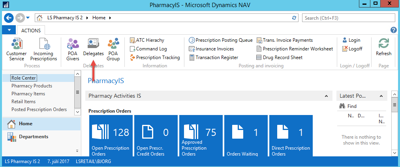Open navigation history dropdown beside the forward arrow

[x=28, y=18]
